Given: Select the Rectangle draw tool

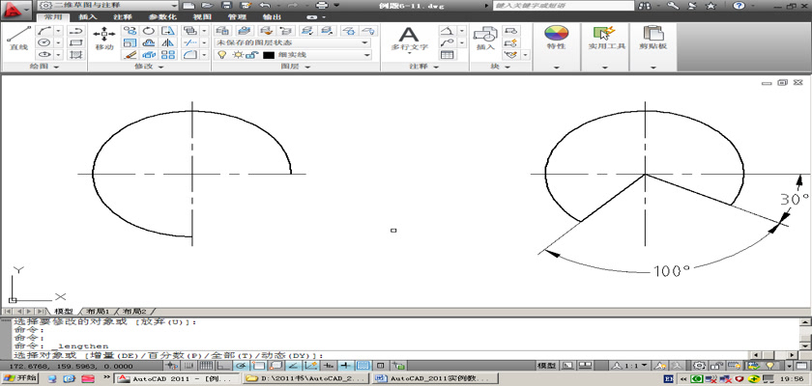Looking at the screenshot, I should point(76,42).
